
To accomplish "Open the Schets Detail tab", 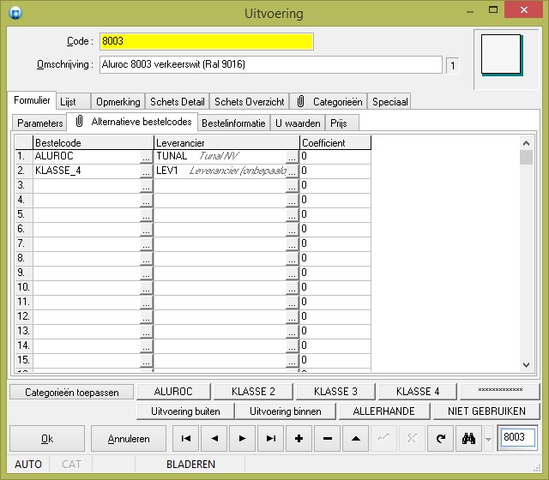I will pos(178,102).
